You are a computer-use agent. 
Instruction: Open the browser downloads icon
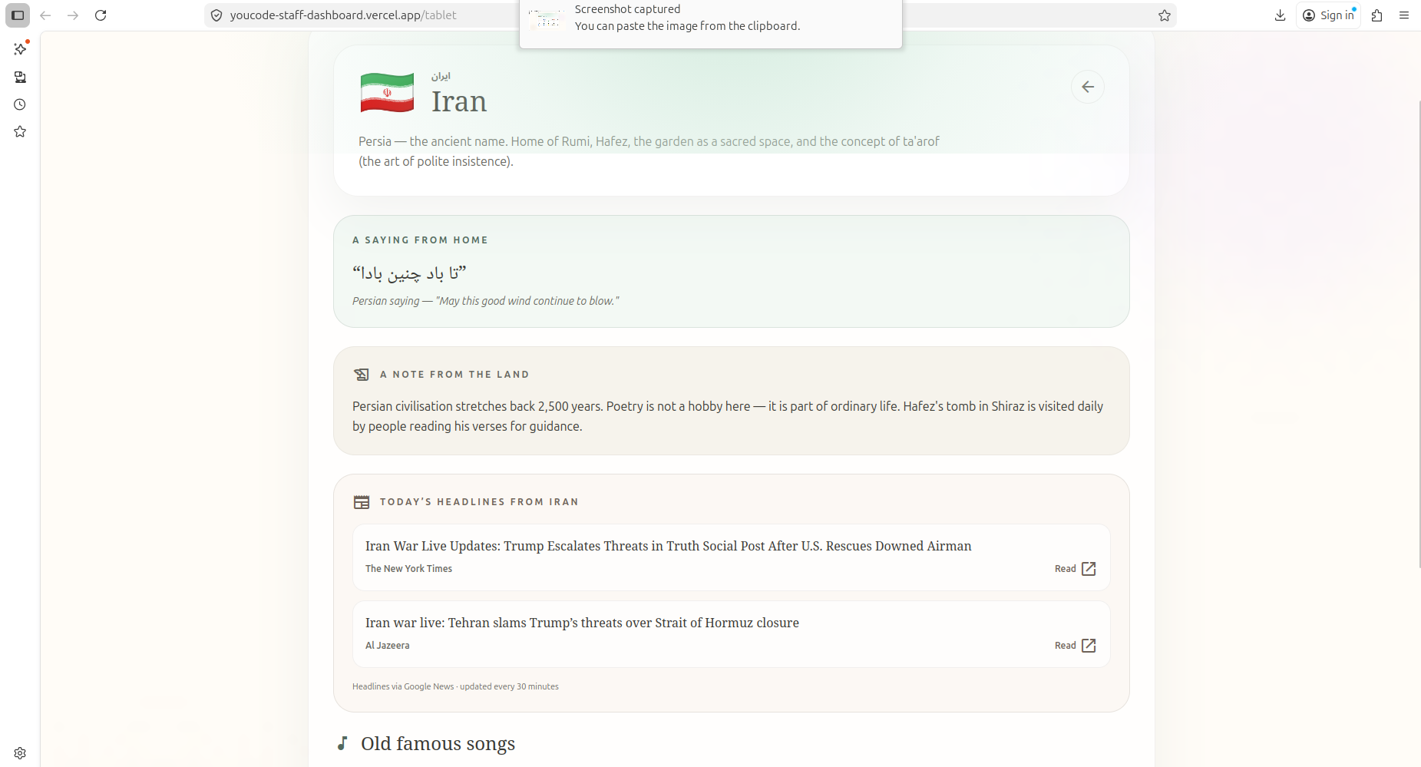(1280, 15)
